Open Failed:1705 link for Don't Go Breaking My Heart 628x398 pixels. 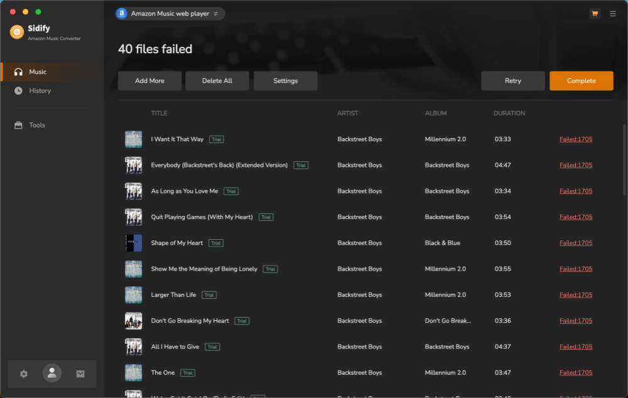point(575,321)
